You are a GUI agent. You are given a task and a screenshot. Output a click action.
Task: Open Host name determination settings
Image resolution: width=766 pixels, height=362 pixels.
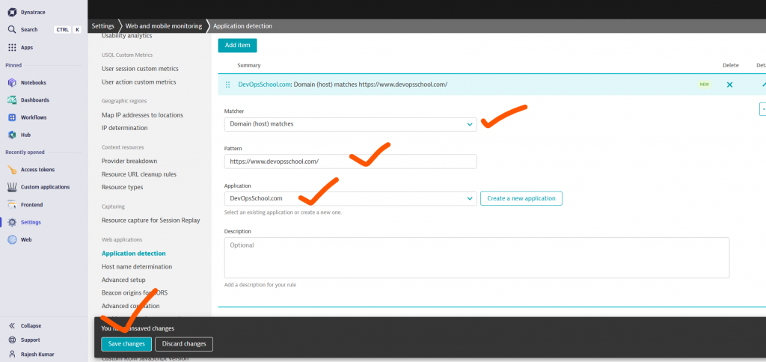coord(137,266)
